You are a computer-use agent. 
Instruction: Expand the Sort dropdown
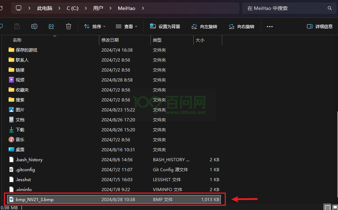[95, 26]
